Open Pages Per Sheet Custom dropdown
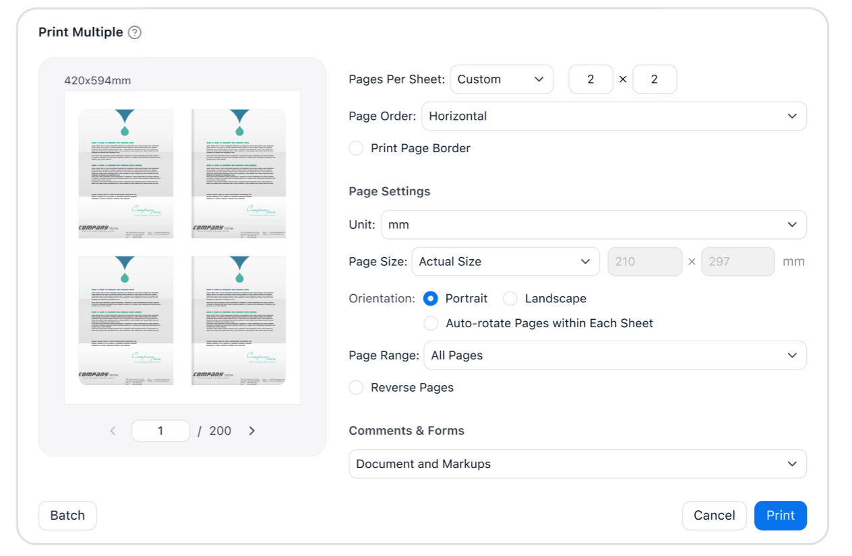 tap(501, 79)
